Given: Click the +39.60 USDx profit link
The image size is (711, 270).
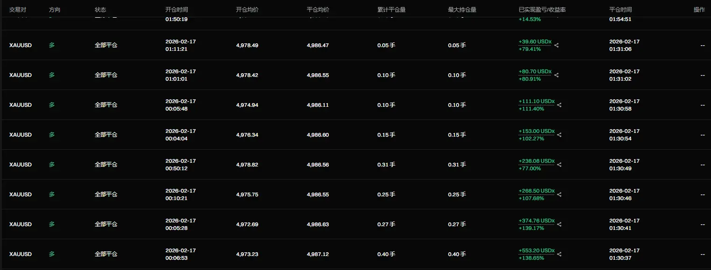Looking at the screenshot, I should pos(535,42).
